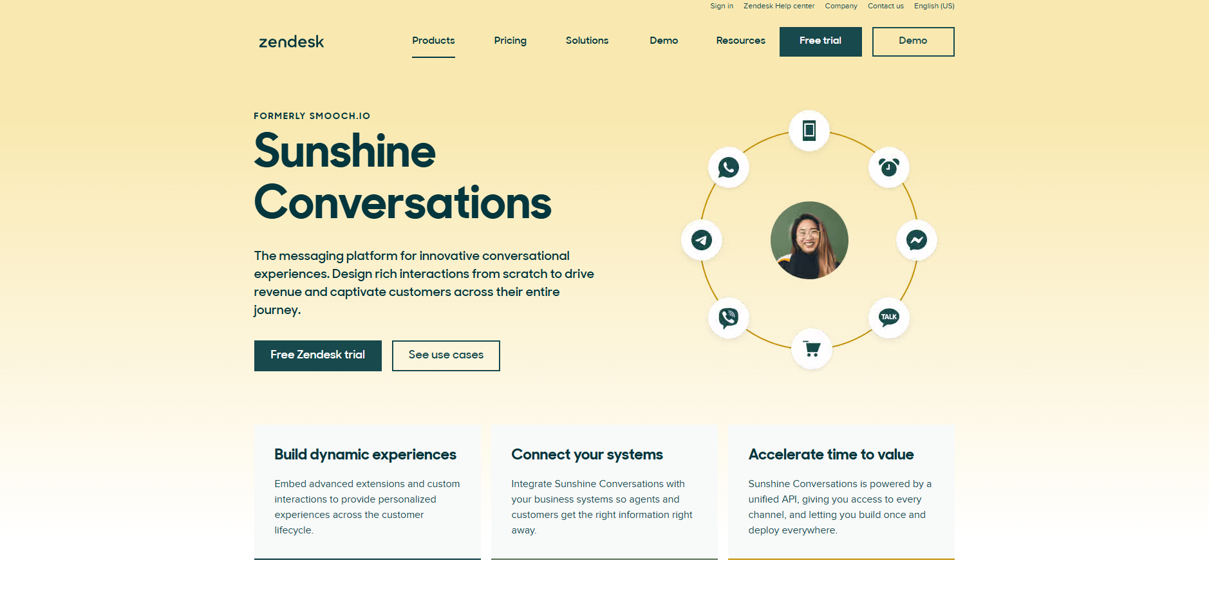Open the Solutions menu
Image resolution: width=1209 pixels, height=592 pixels.
587,41
